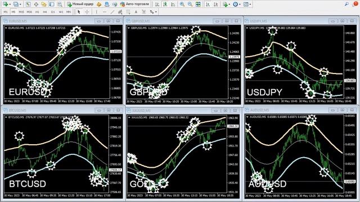
Task: Select the horizontal line drawing tool
Action: pos(105,12)
